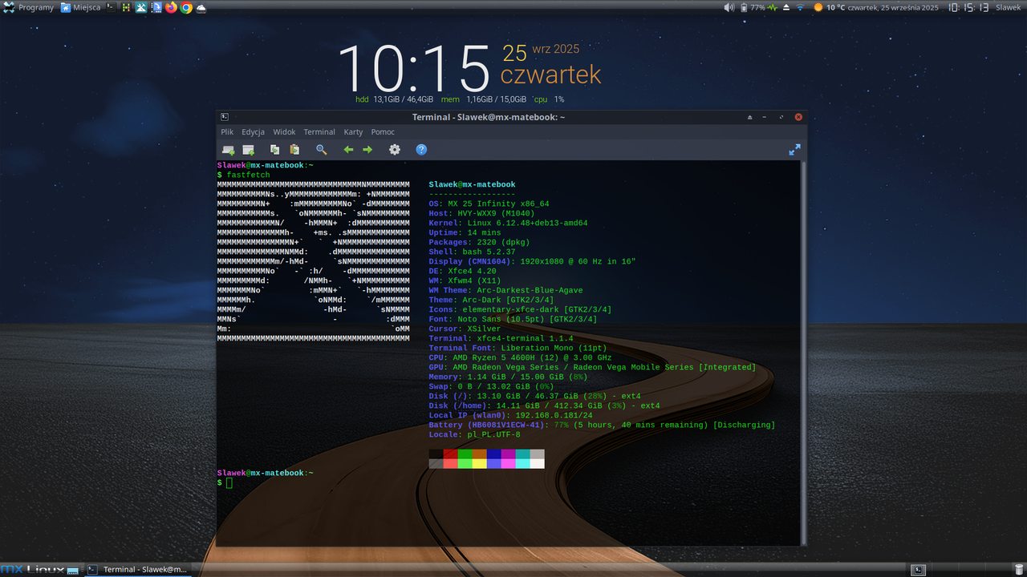
Task: Go to previous tab arrow
Action: pos(348,150)
